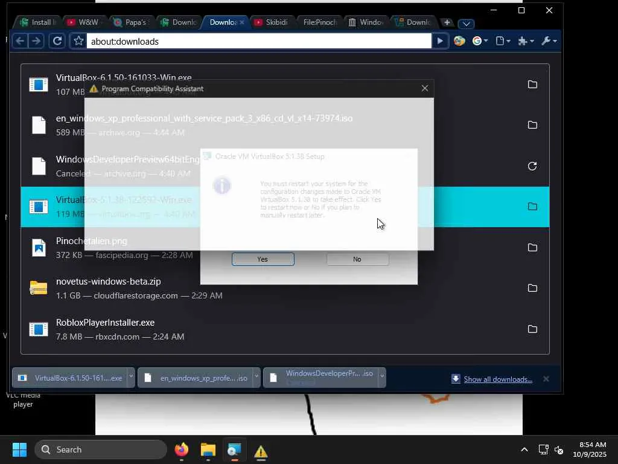Select the RobloxPlayerInstaller.exe file name
The width and height of the screenshot is (618, 464).
(105, 323)
